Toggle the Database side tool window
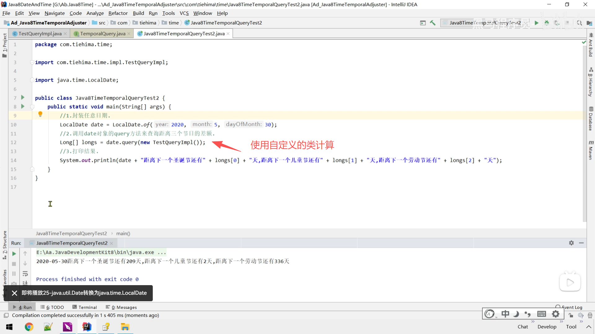This screenshot has width=595, height=334. click(x=591, y=119)
